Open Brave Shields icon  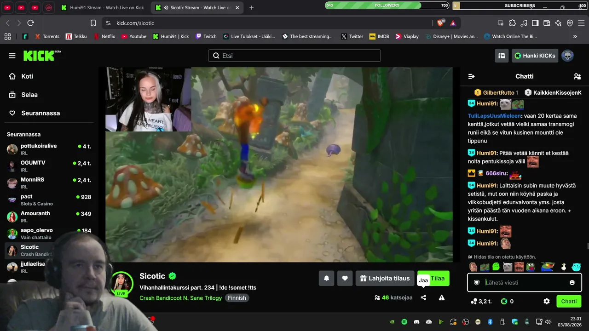click(x=441, y=23)
